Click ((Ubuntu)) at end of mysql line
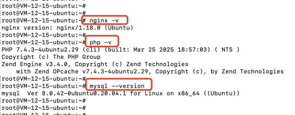Image resolution: width=295 pixels, height=115 pixels. tap(221, 93)
